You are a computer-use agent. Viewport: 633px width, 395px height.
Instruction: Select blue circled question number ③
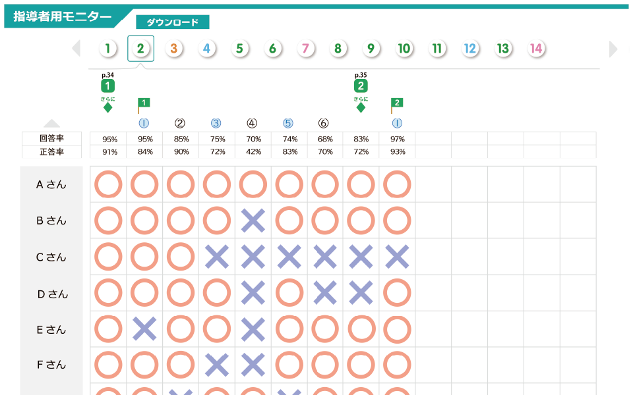pyautogui.click(x=216, y=123)
